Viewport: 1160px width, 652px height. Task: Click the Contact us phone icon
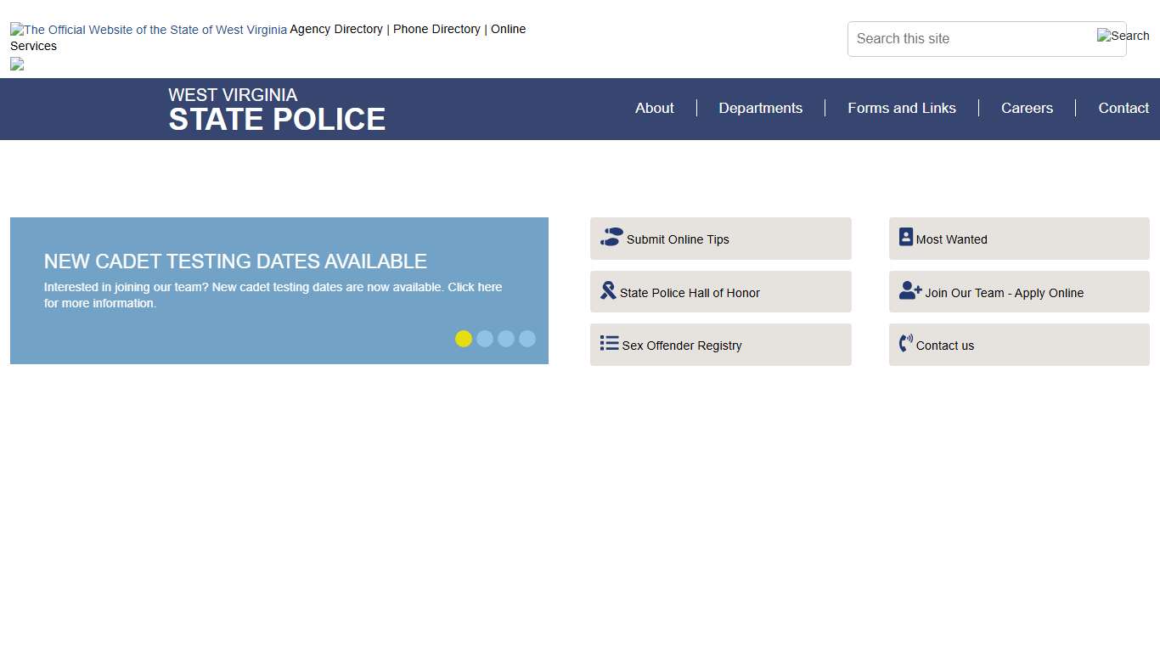(x=906, y=344)
